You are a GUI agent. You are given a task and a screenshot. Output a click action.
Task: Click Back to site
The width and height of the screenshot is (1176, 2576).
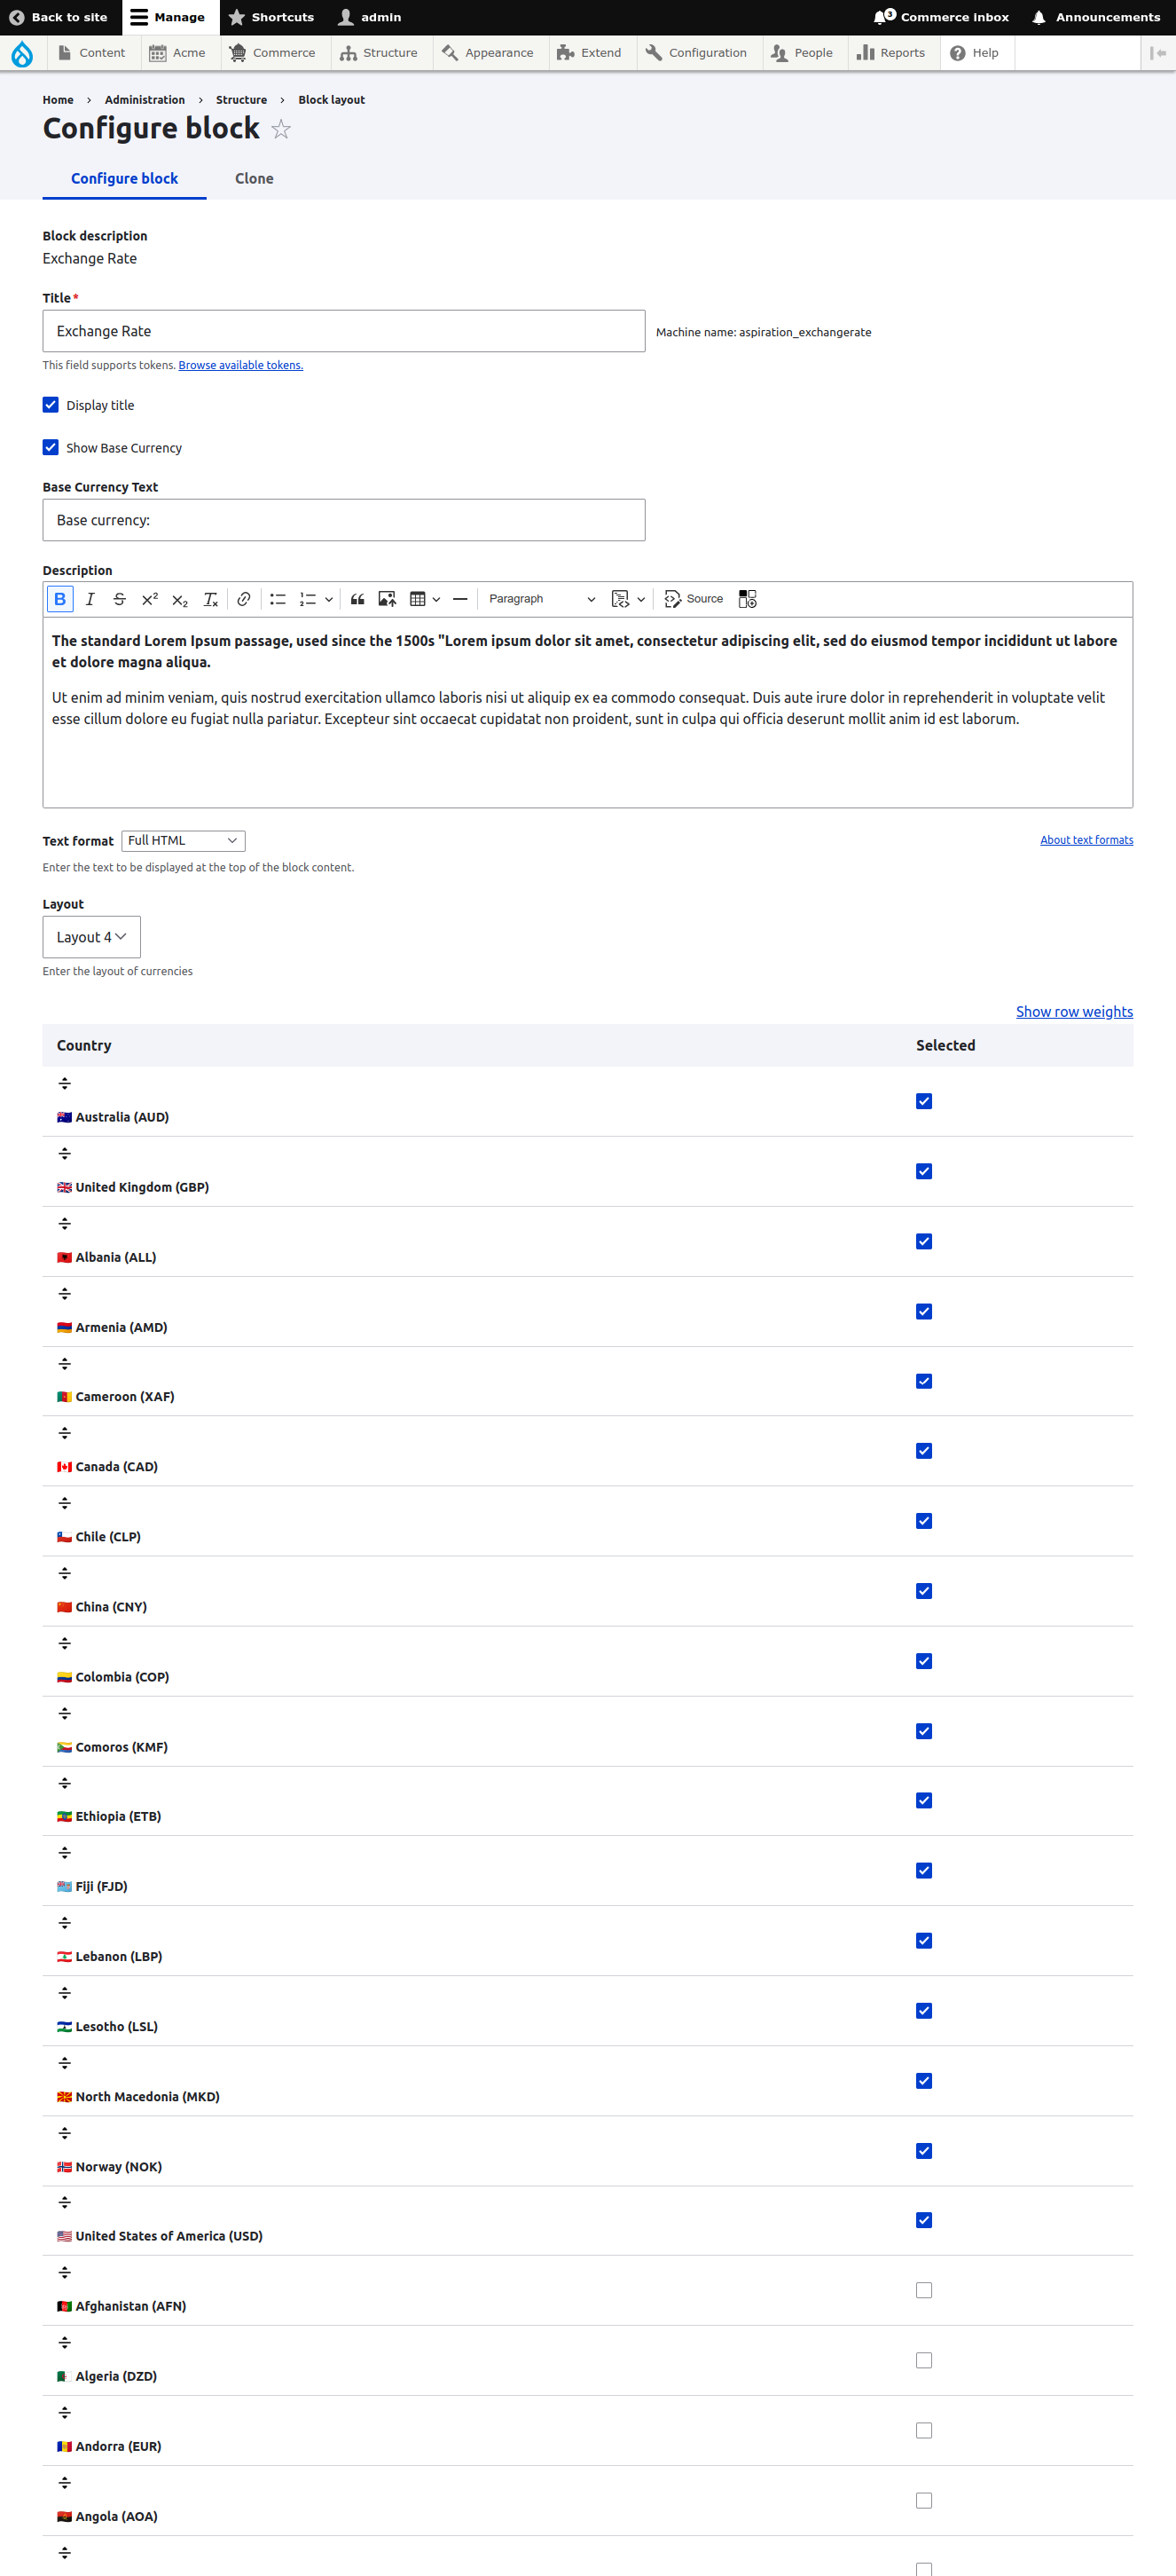tap(58, 17)
